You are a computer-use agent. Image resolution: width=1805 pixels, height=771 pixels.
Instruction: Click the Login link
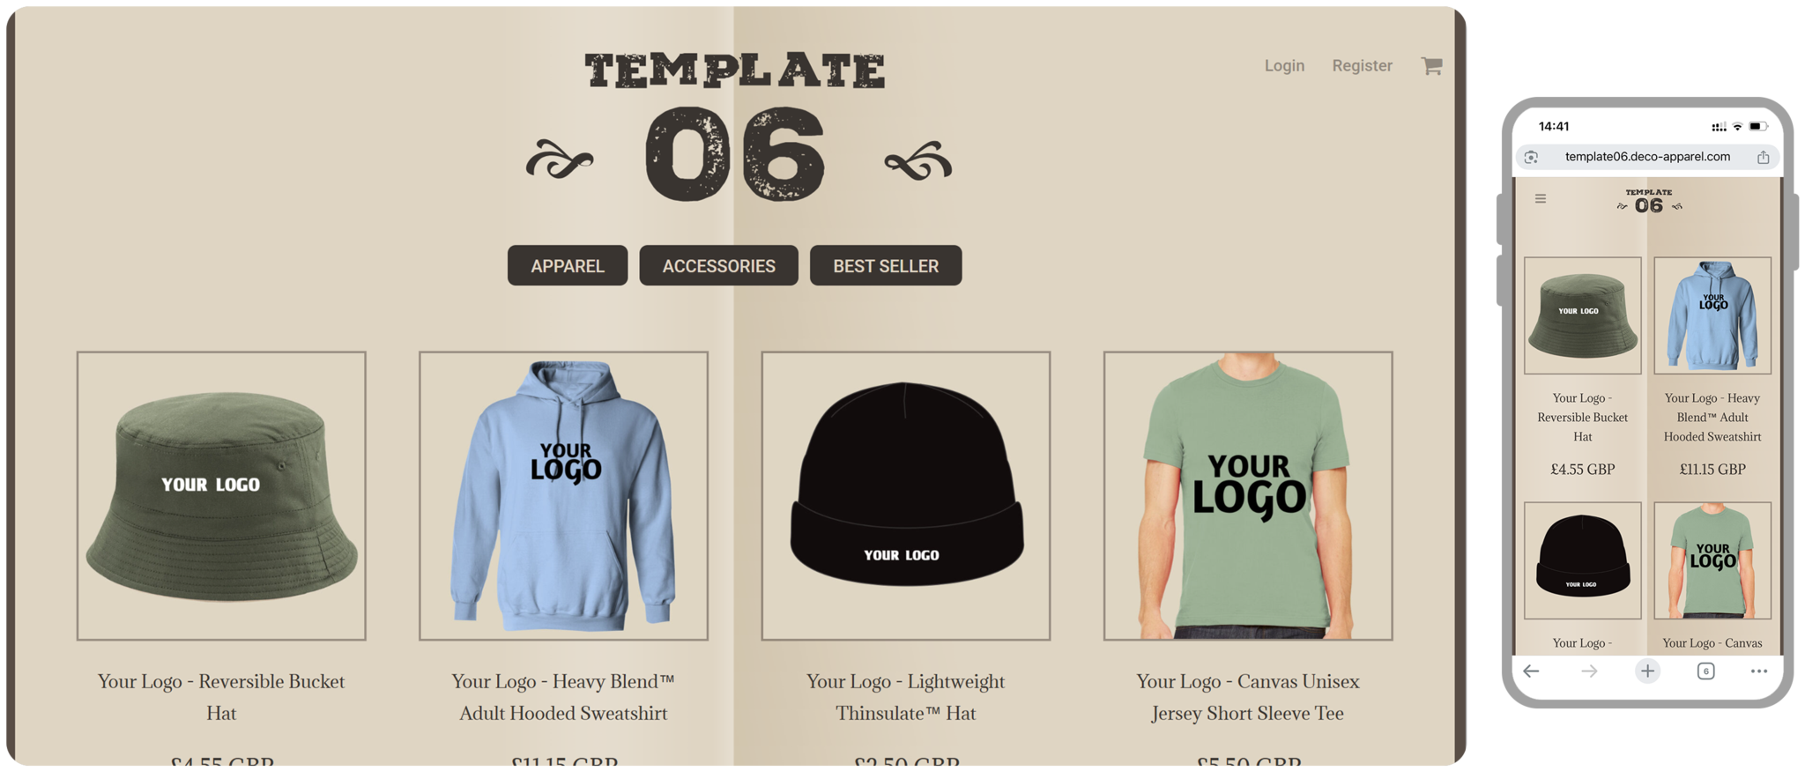click(1284, 65)
